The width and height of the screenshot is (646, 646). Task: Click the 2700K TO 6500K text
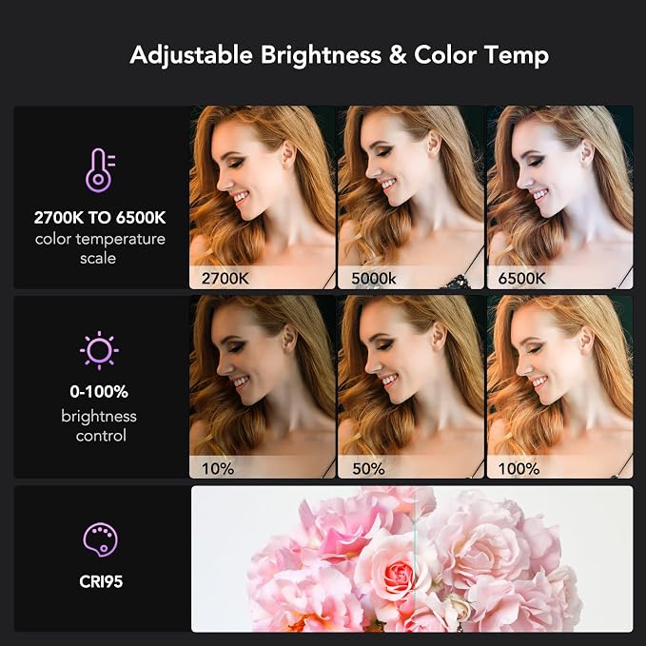pyautogui.click(x=100, y=218)
